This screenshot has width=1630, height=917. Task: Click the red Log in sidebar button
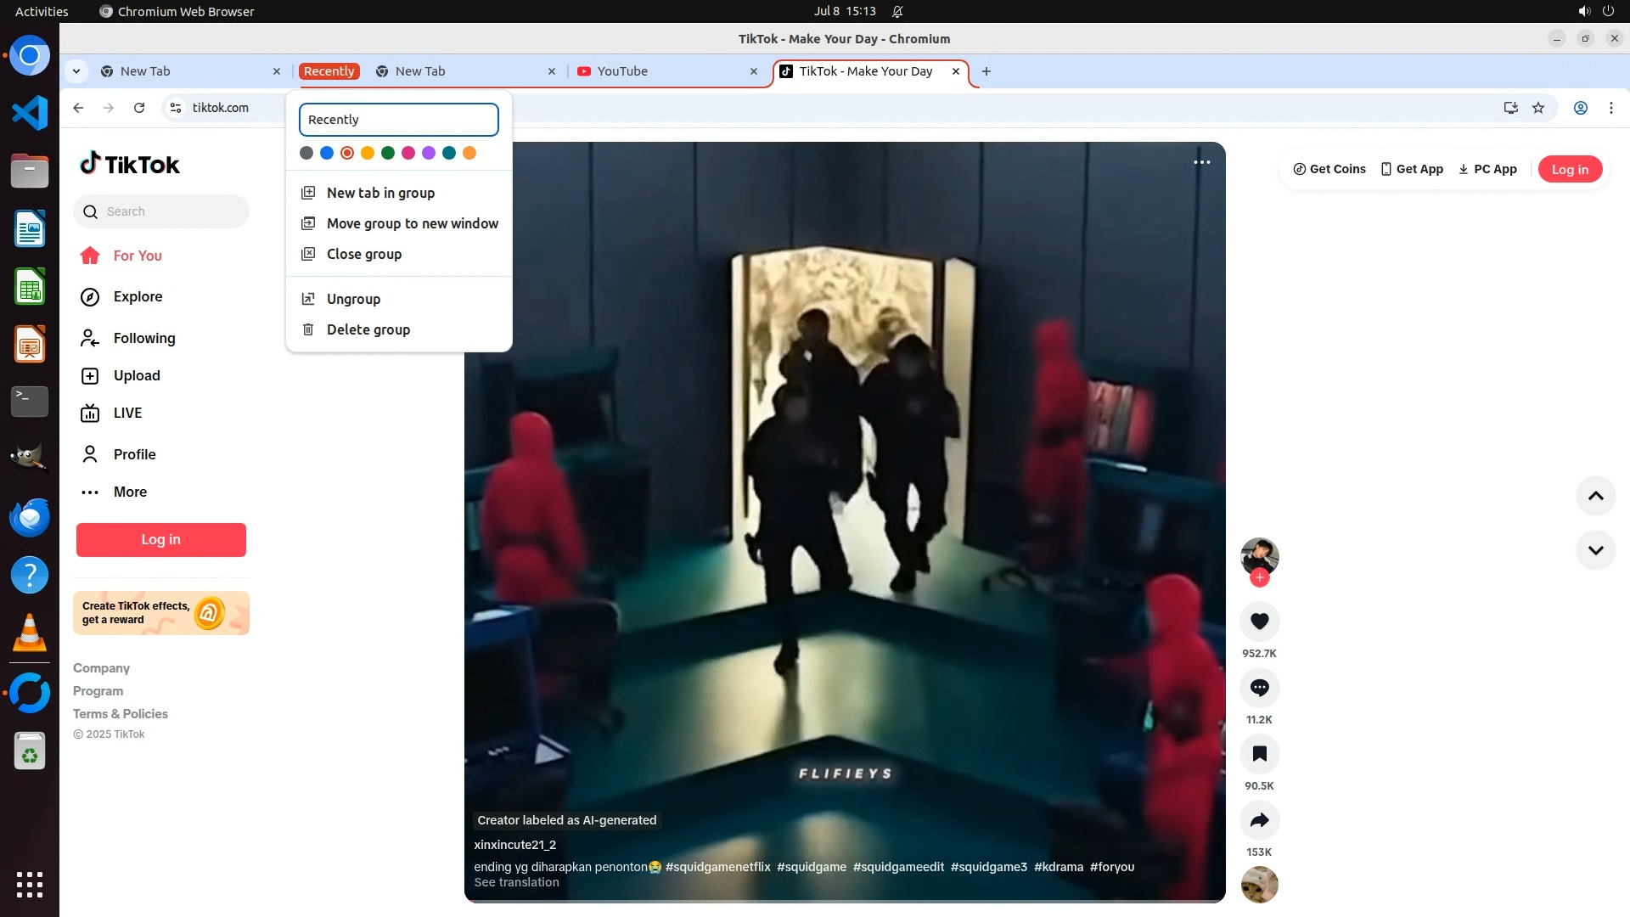click(160, 540)
